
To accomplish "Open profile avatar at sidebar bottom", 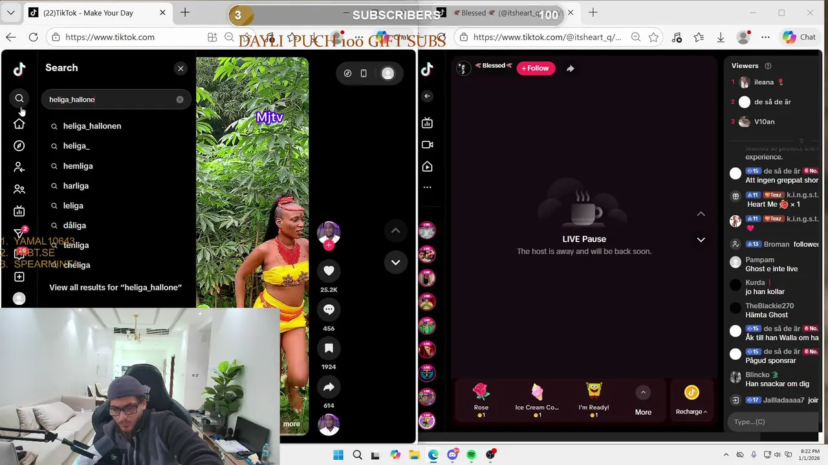I will click(x=19, y=298).
